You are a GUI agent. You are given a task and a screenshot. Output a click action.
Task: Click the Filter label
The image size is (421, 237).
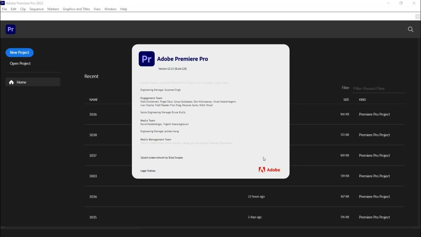(x=345, y=88)
